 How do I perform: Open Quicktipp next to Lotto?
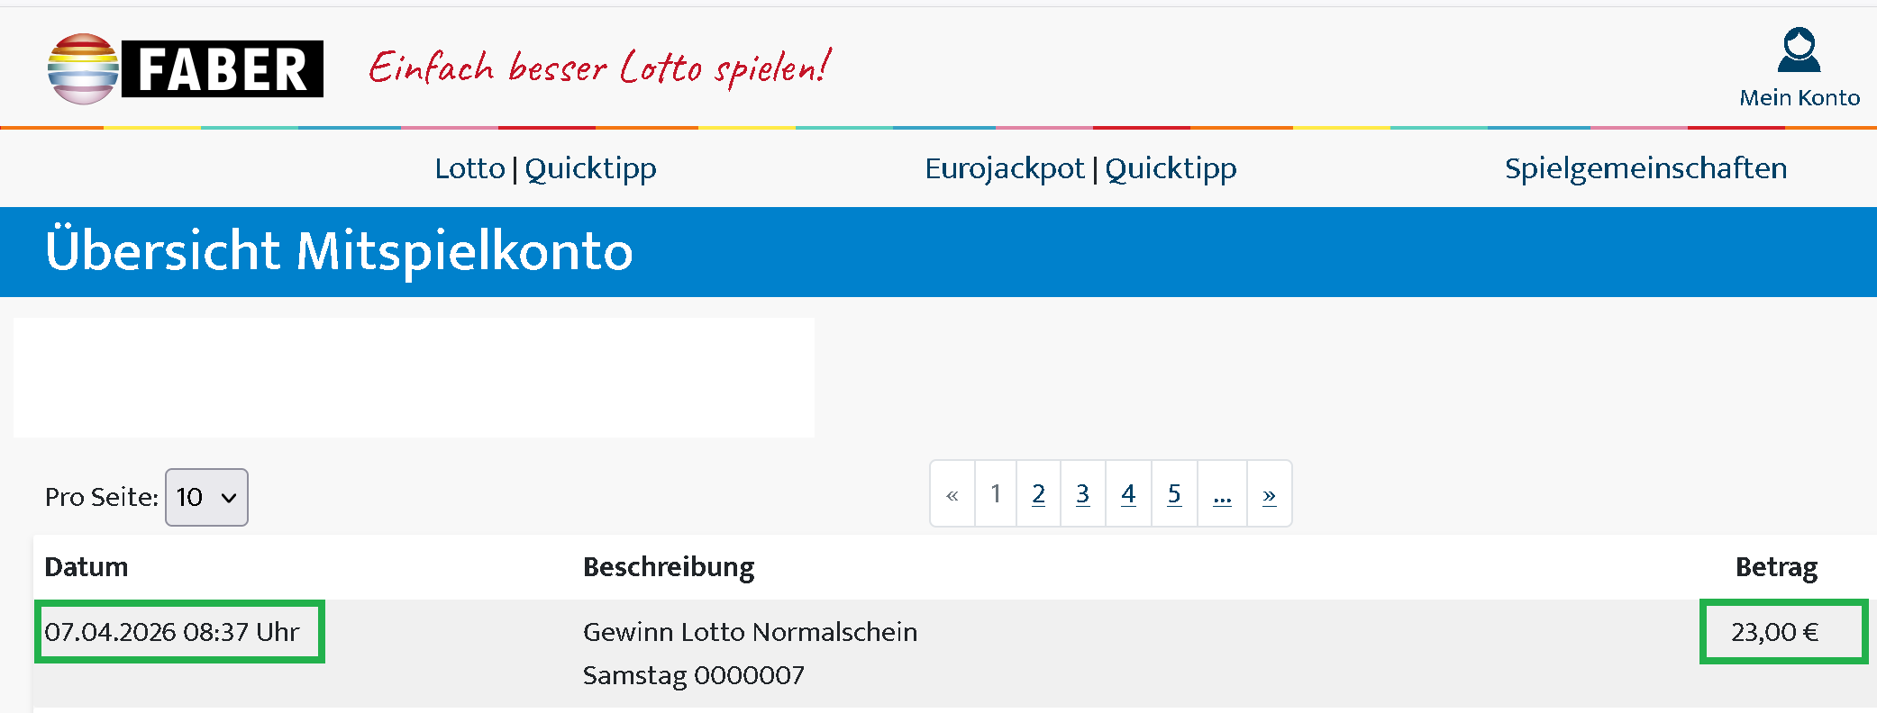point(590,168)
